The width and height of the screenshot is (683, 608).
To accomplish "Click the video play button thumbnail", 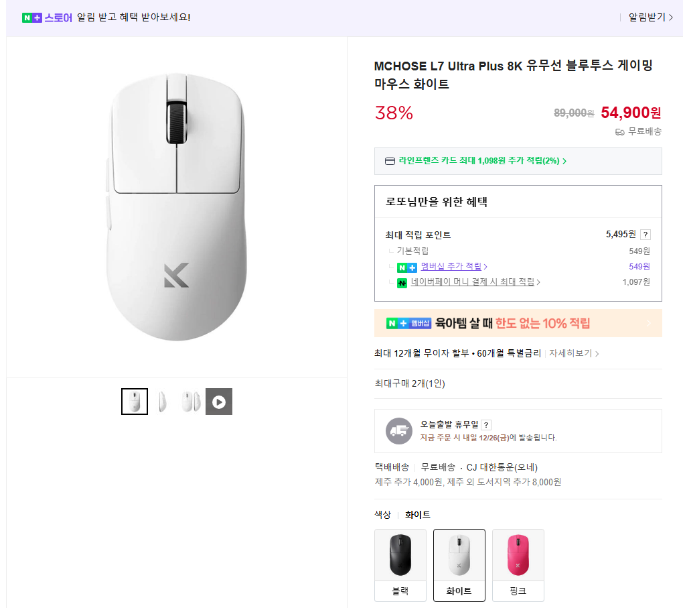I will 219,401.
